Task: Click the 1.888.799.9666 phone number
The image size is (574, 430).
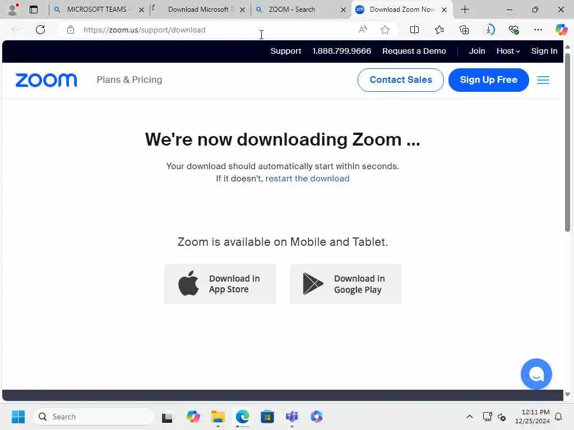Action: [x=341, y=51]
